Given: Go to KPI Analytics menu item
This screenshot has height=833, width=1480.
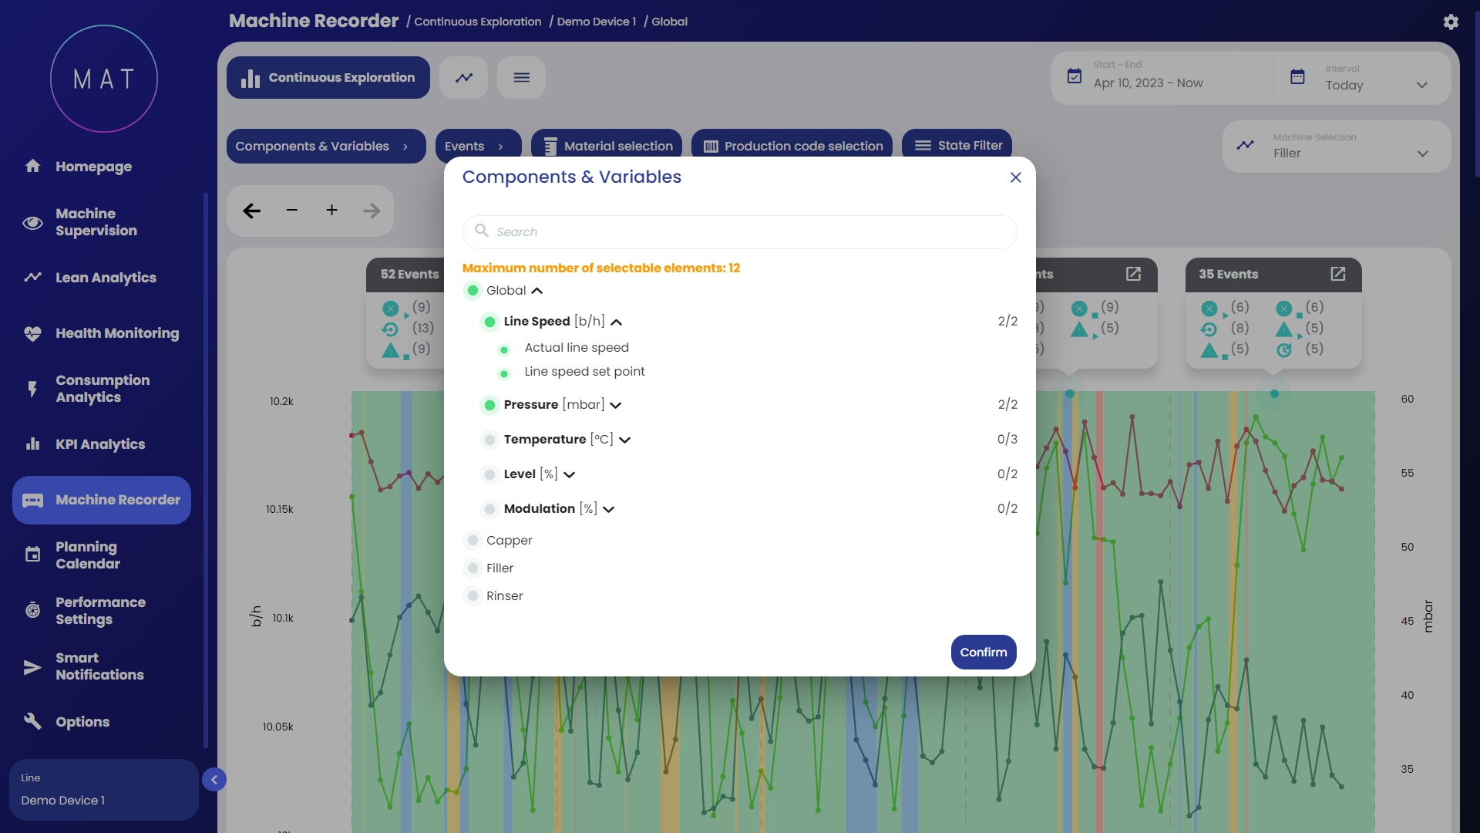Looking at the screenshot, I should coord(99,444).
